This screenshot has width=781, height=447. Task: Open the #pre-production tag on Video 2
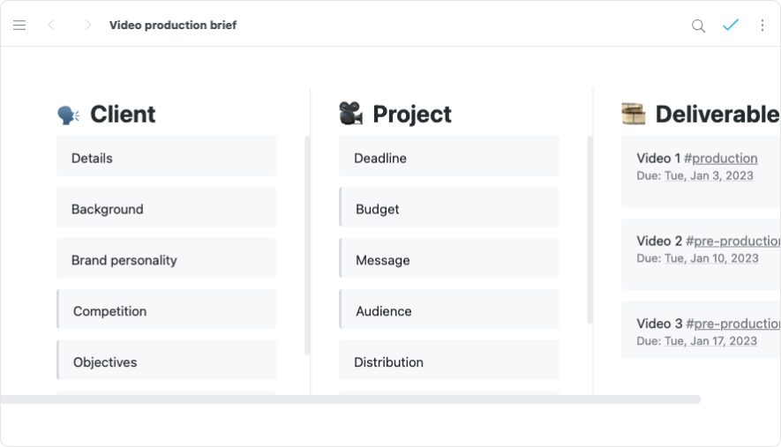[732, 241]
